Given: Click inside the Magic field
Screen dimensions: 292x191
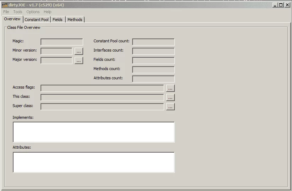Looking at the screenshot, I should click(x=61, y=42).
